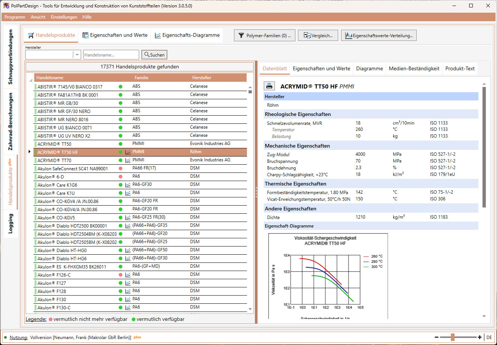The width and height of the screenshot is (497, 345).
Task: Click the Viskosität-Schergeschwindigkeit diagram thumbnail
Action: click(x=328, y=276)
